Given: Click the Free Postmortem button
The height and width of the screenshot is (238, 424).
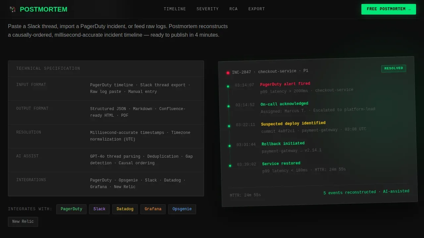Looking at the screenshot, I should (389, 9).
